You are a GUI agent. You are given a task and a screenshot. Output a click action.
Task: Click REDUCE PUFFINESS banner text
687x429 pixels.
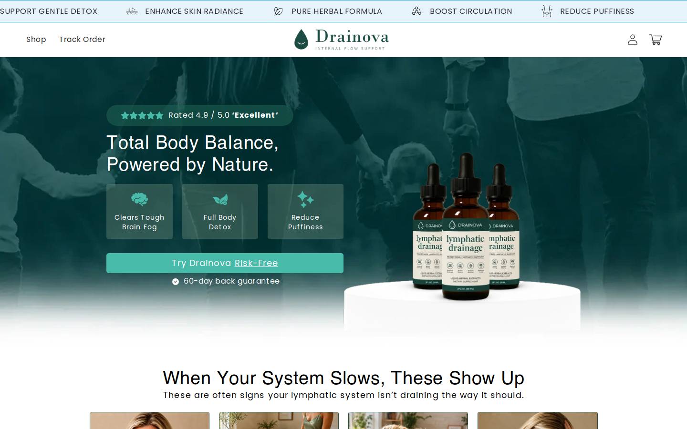point(597,11)
